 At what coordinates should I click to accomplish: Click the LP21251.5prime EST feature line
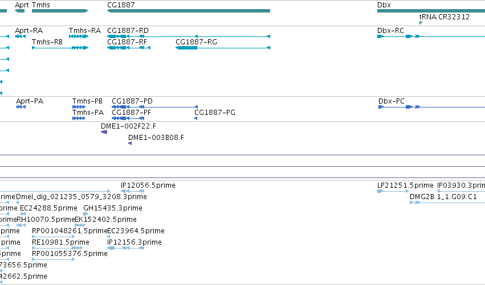point(393,191)
